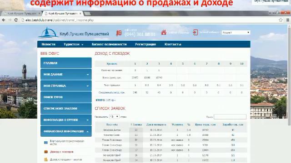Open Доход с поездок sidebar link
Viewport: 291px width, 163px height.
point(62,152)
